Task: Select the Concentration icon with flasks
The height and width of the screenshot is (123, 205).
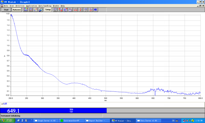Action: click(x=40, y=10)
